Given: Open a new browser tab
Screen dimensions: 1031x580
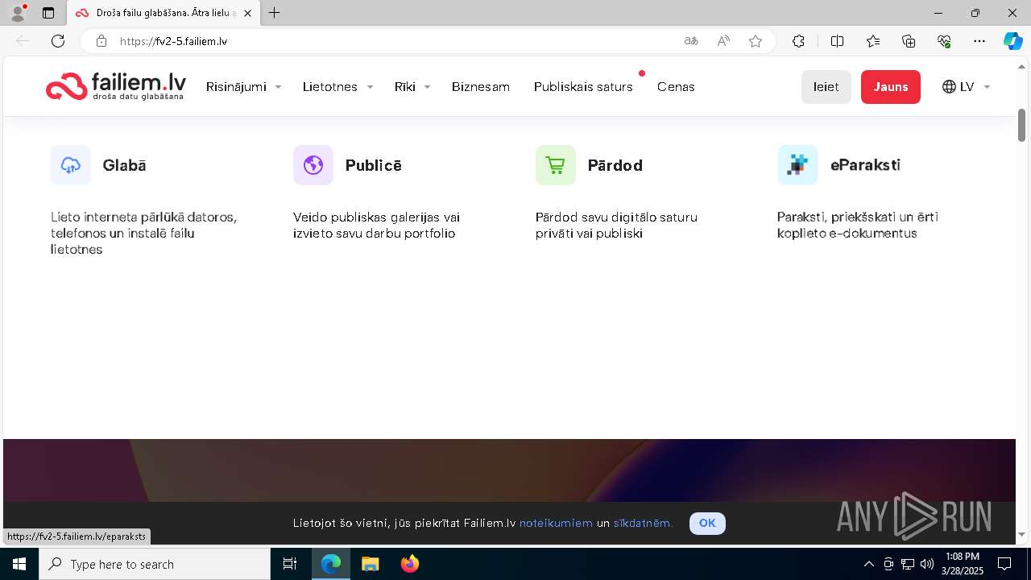Looking at the screenshot, I should [275, 13].
